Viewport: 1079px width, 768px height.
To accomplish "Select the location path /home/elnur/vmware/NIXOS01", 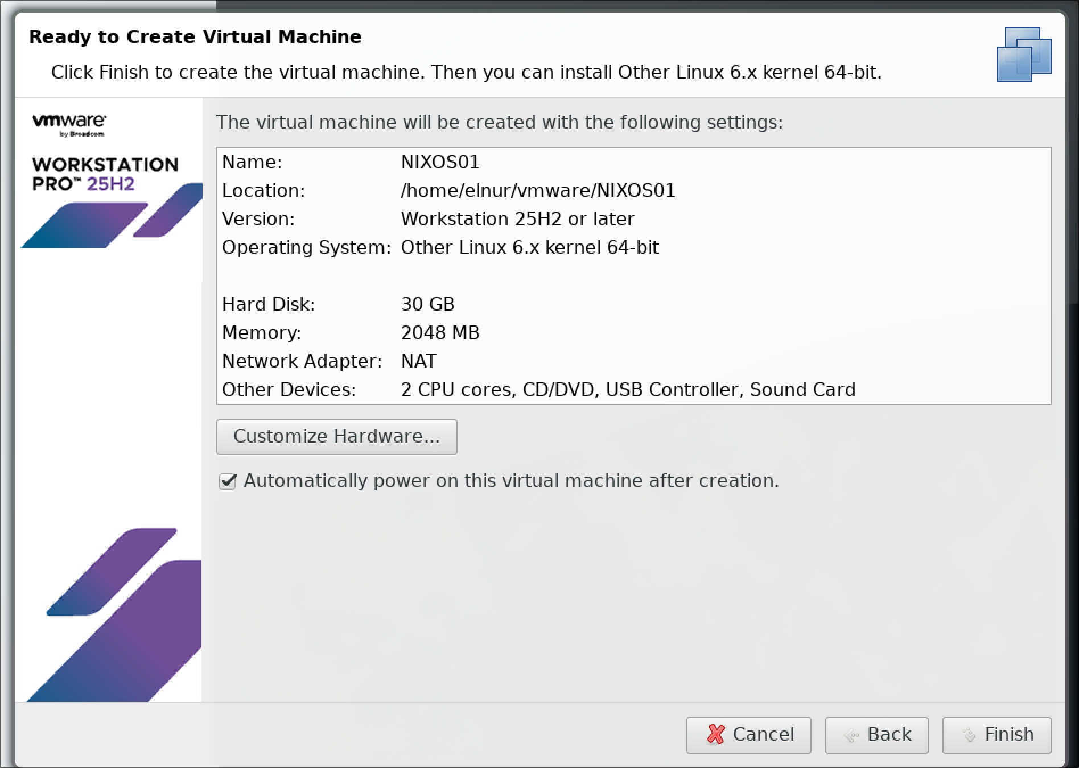I will [x=538, y=191].
